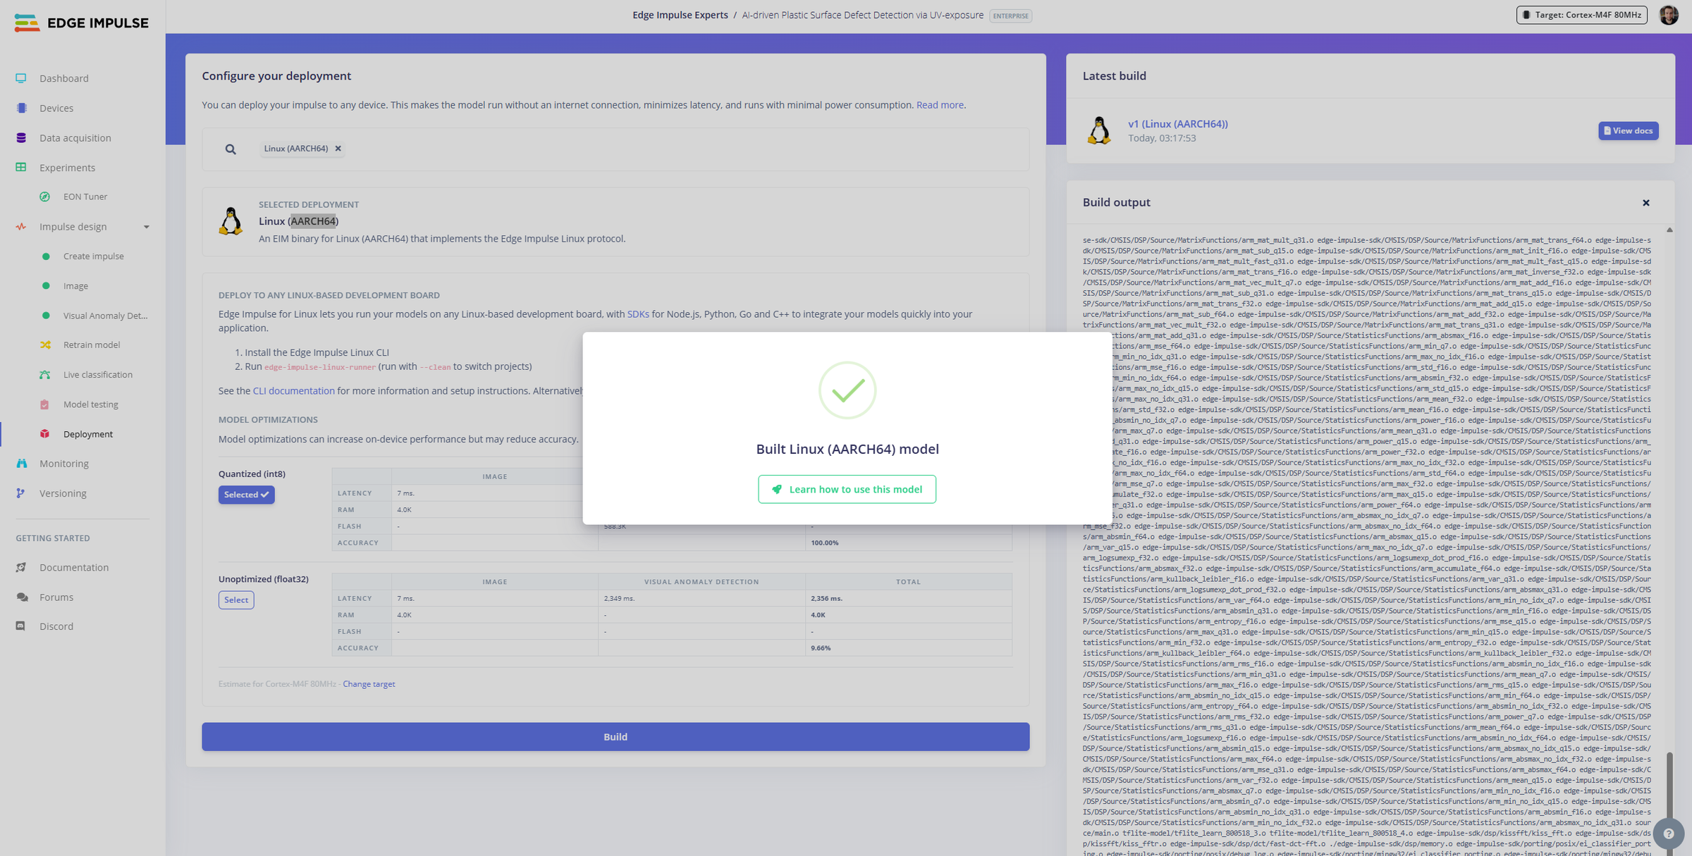This screenshot has height=856, width=1692.
Task: Open Visual Anomaly Detection block
Action: tap(106, 316)
